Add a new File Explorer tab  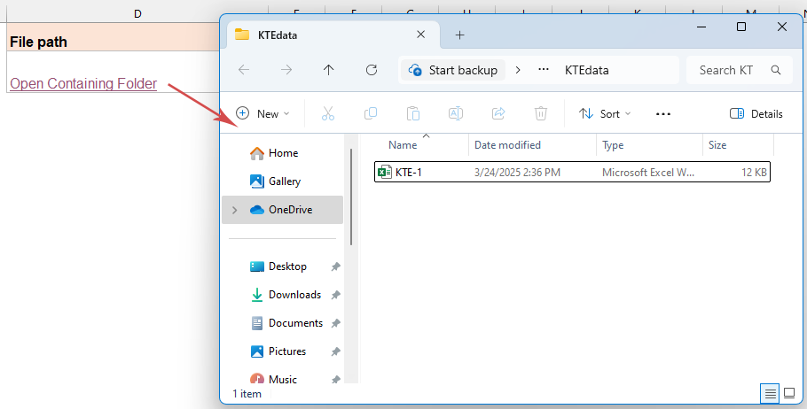click(x=459, y=35)
